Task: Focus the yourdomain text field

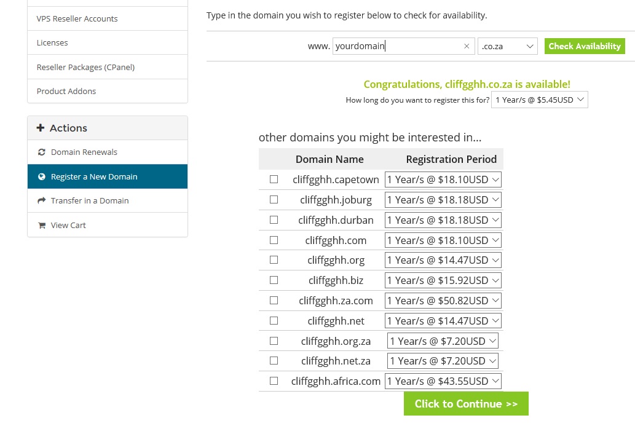Action: point(403,46)
